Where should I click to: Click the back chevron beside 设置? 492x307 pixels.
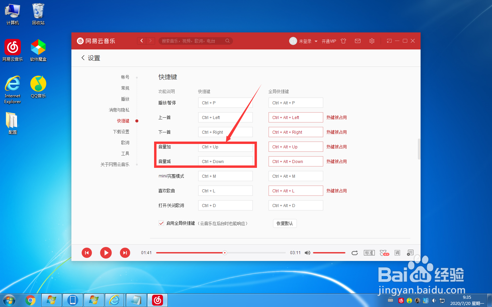[83, 58]
